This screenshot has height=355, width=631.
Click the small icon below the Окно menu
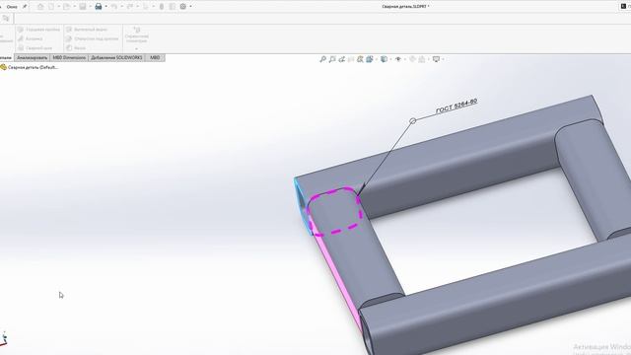[x=6, y=19]
